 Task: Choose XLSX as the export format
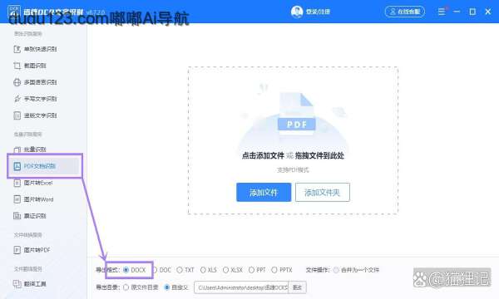click(x=233, y=270)
